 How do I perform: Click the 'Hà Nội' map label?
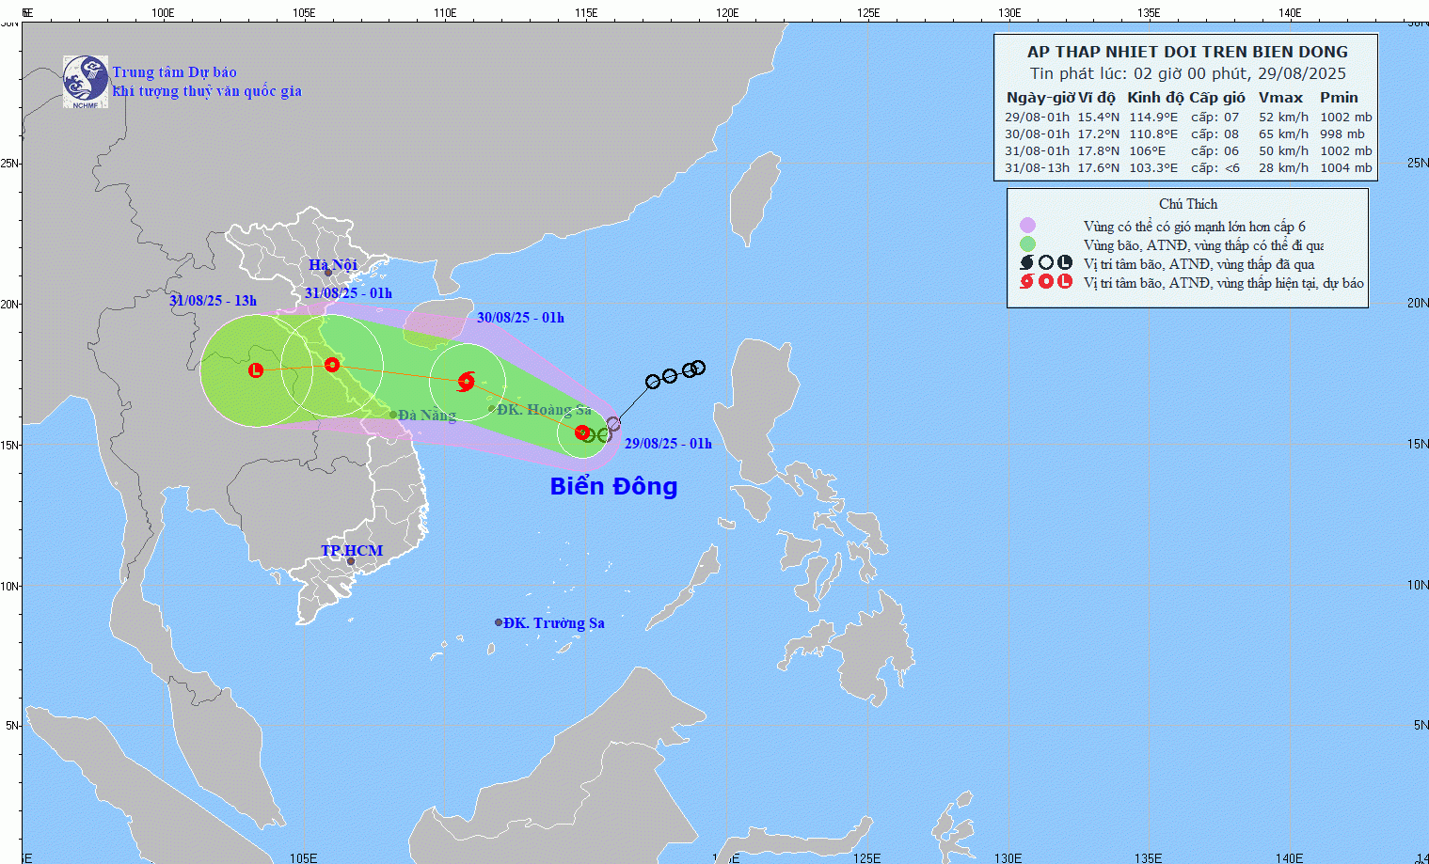point(333,265)
